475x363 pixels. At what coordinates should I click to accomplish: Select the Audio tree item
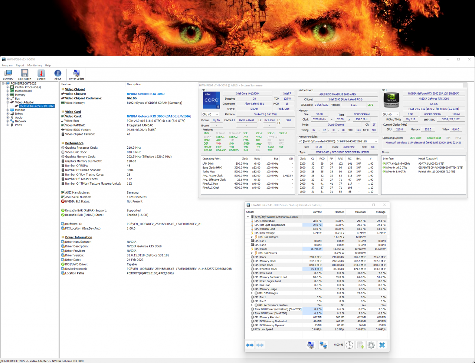point(19,118)
